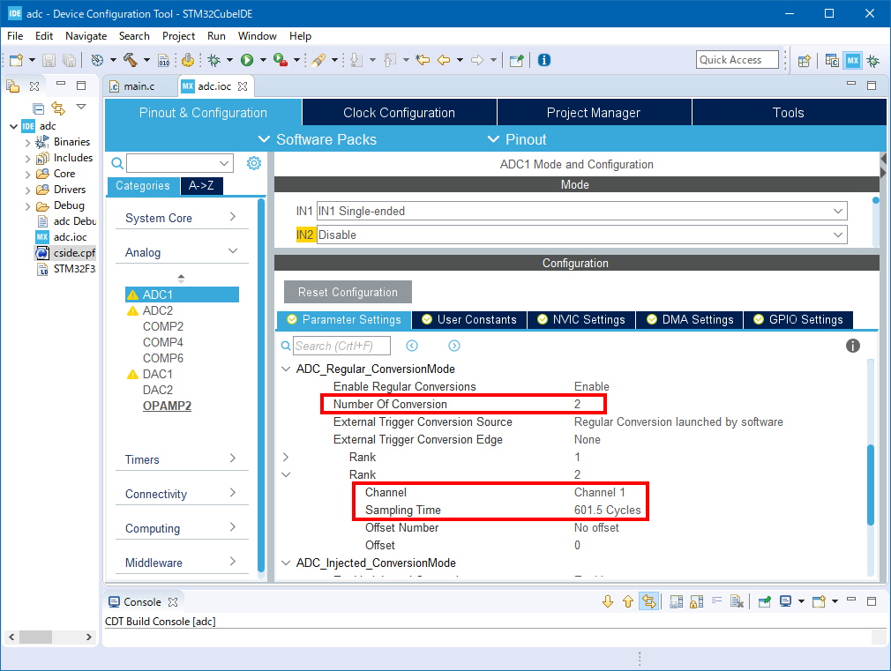The image size is (891, 671).
Task: Click the Clear Console icon
Action: tap(737, 601)
